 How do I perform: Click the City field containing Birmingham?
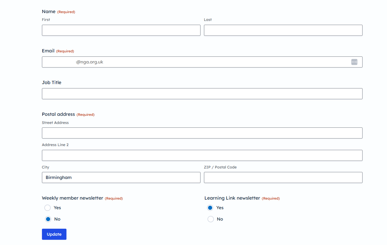click(121, 177)
